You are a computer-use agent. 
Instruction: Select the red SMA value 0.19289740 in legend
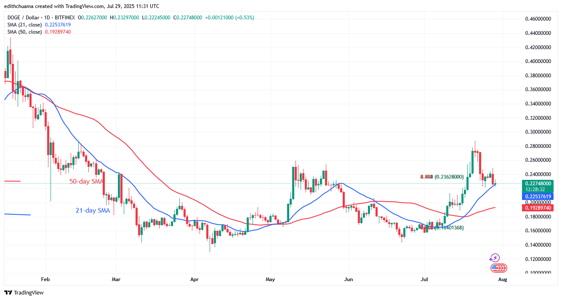tap(58, 32)
